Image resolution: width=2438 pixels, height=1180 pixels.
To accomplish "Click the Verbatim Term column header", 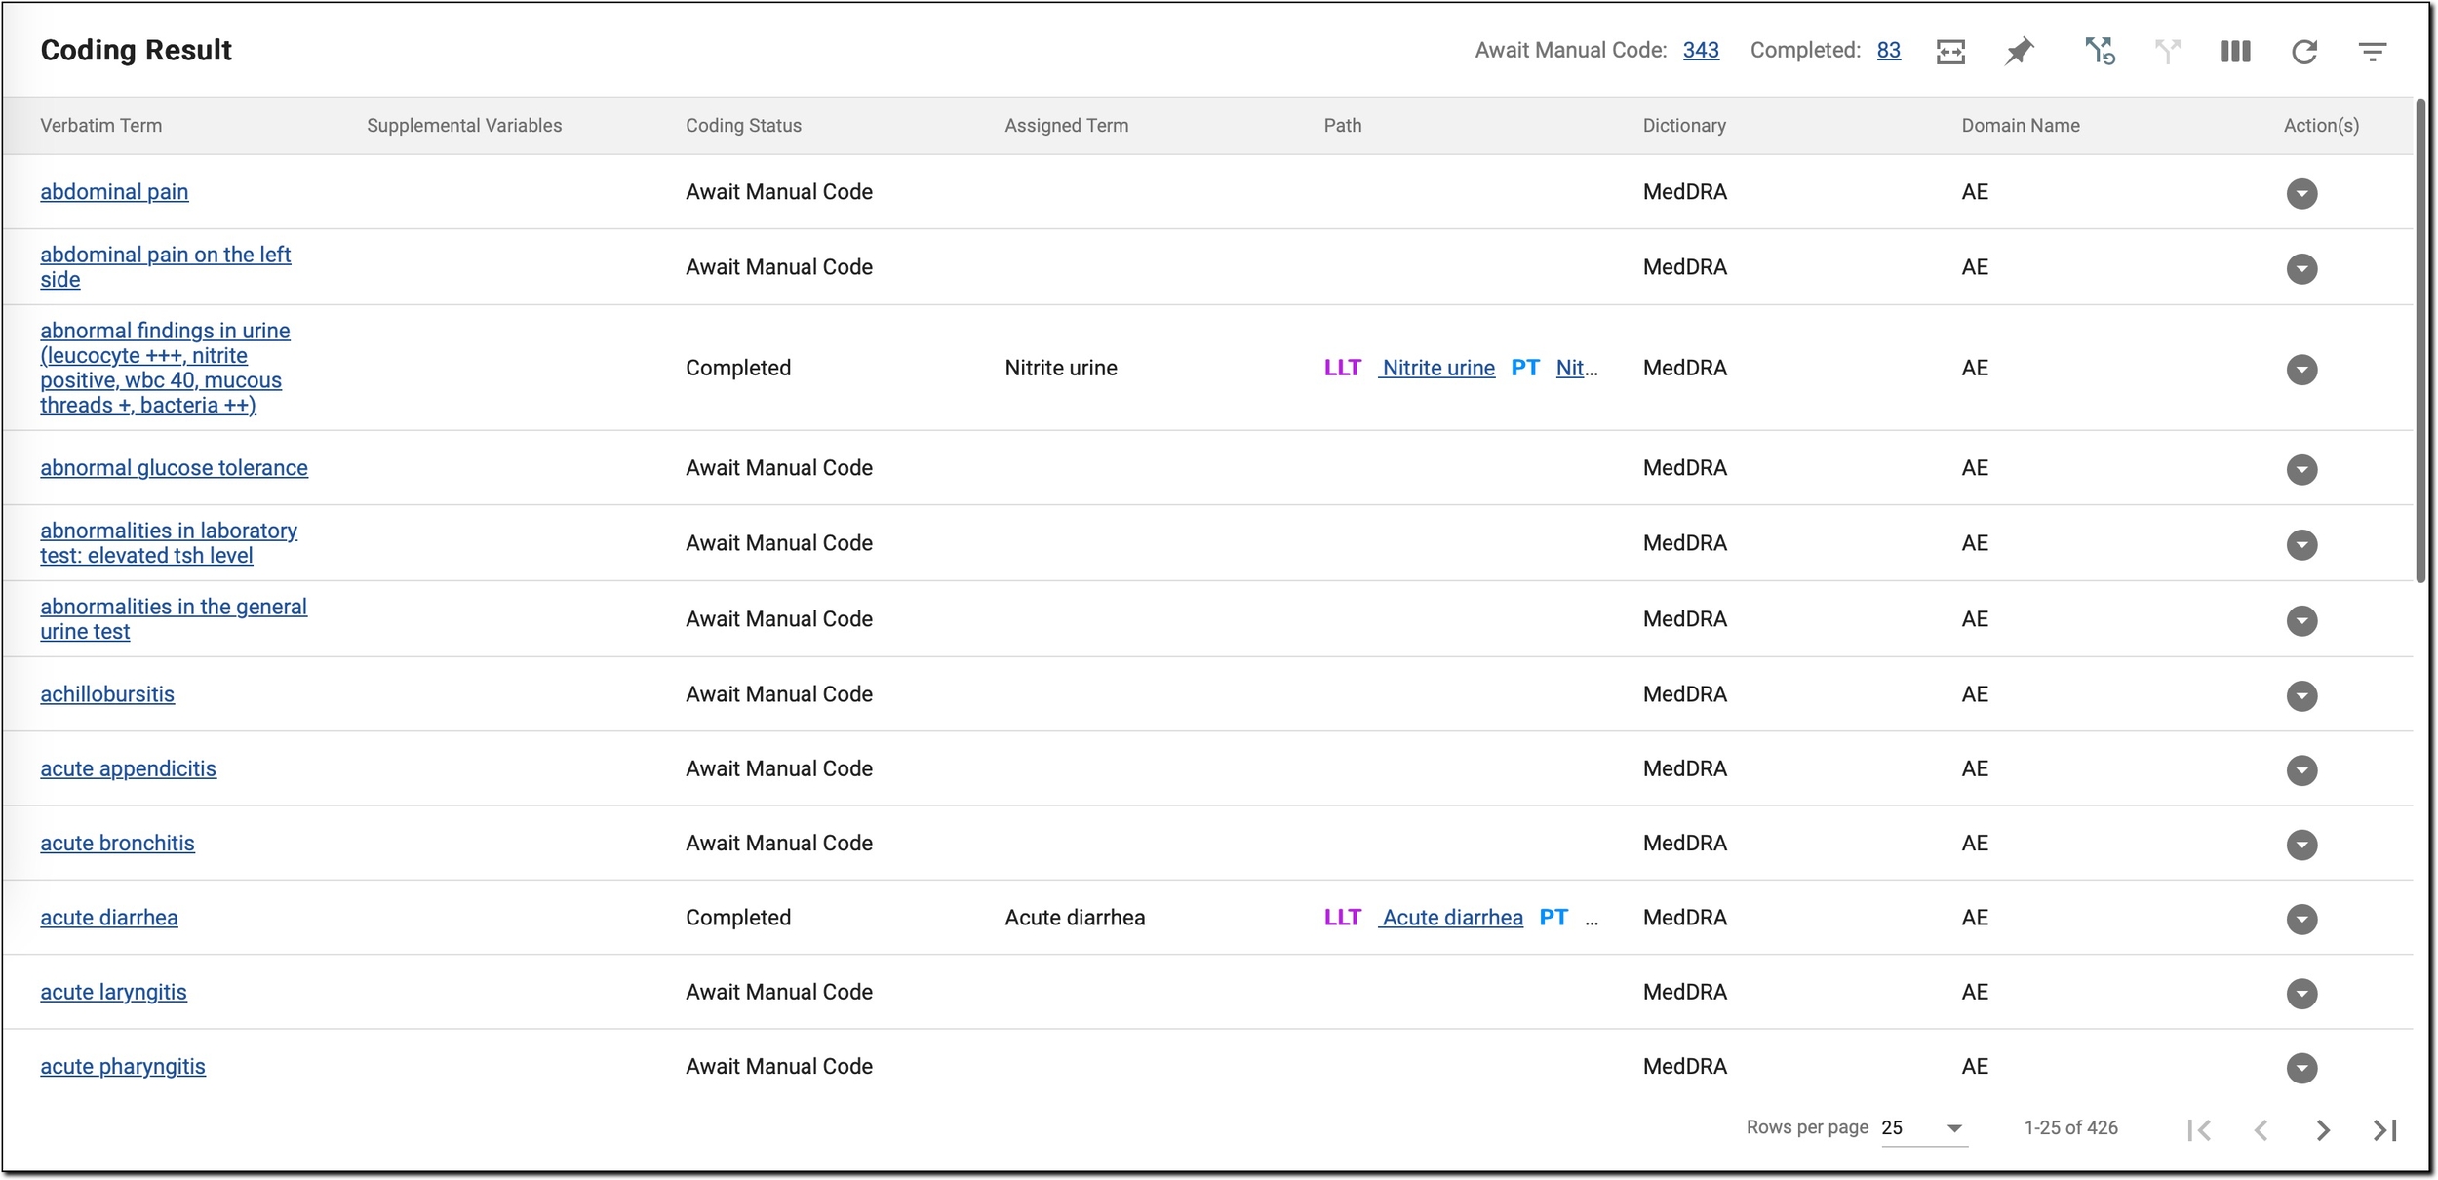I will coord(101,126).
